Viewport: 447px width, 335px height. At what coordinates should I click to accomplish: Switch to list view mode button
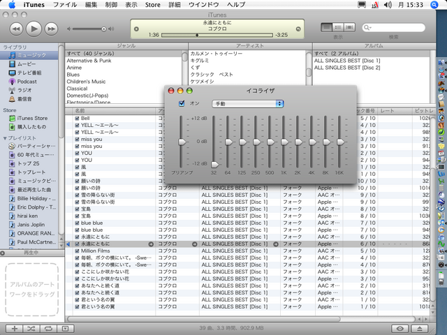[327, 27]
